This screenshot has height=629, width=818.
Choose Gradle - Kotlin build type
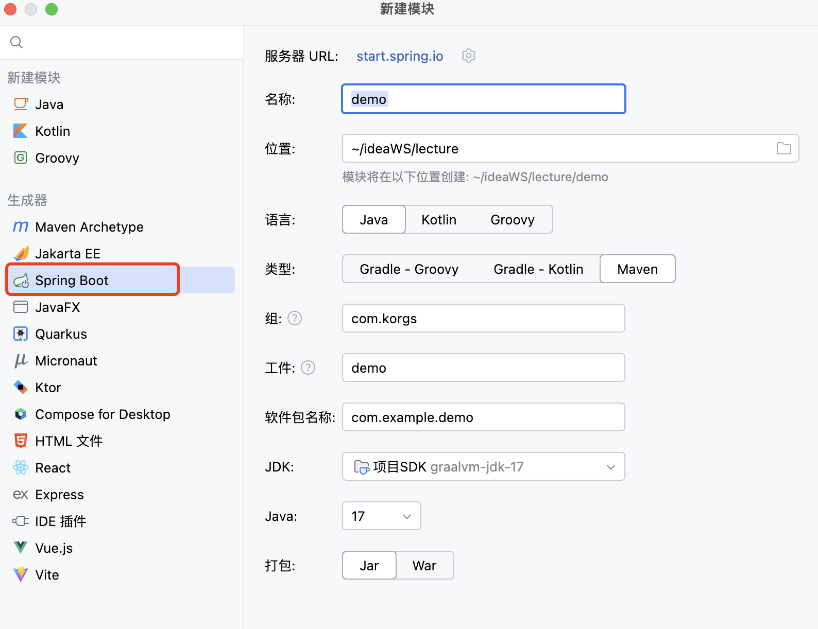click(x=538, y=269)
